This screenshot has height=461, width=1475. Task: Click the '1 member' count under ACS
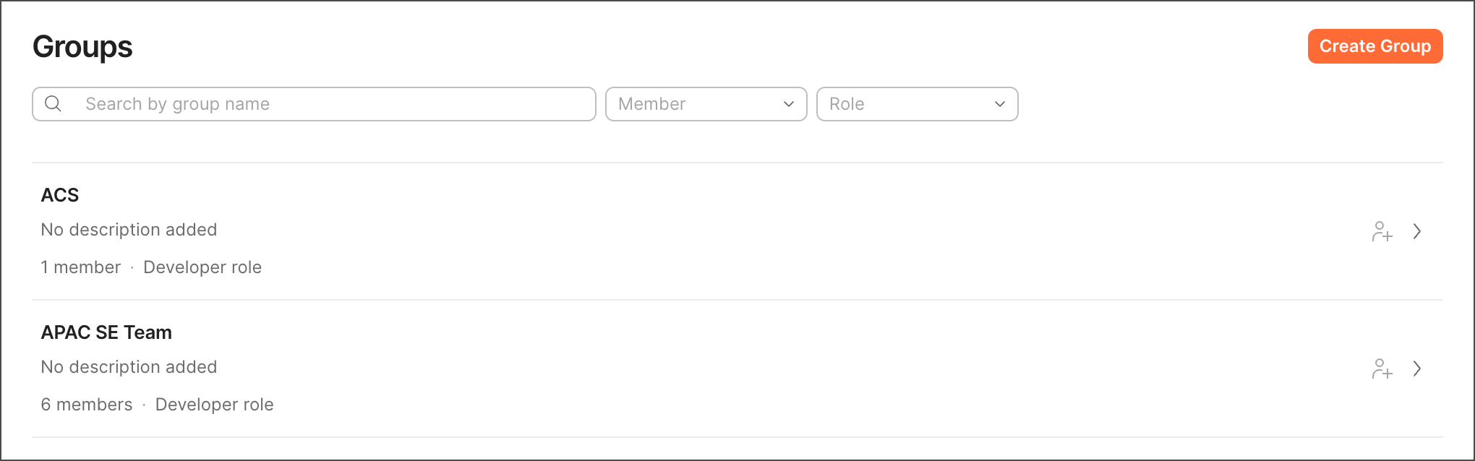click(x=81, y=267)
